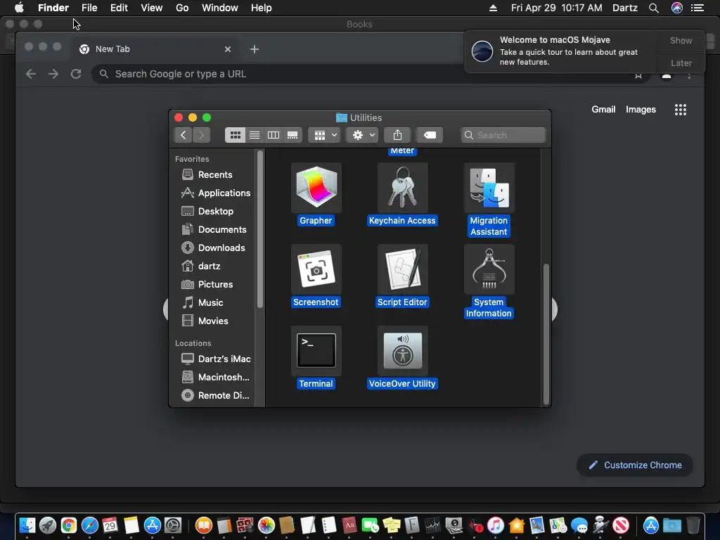720x540 pixels.
Task: Select Remote Disc under Locations
Action: coord(214,395)
